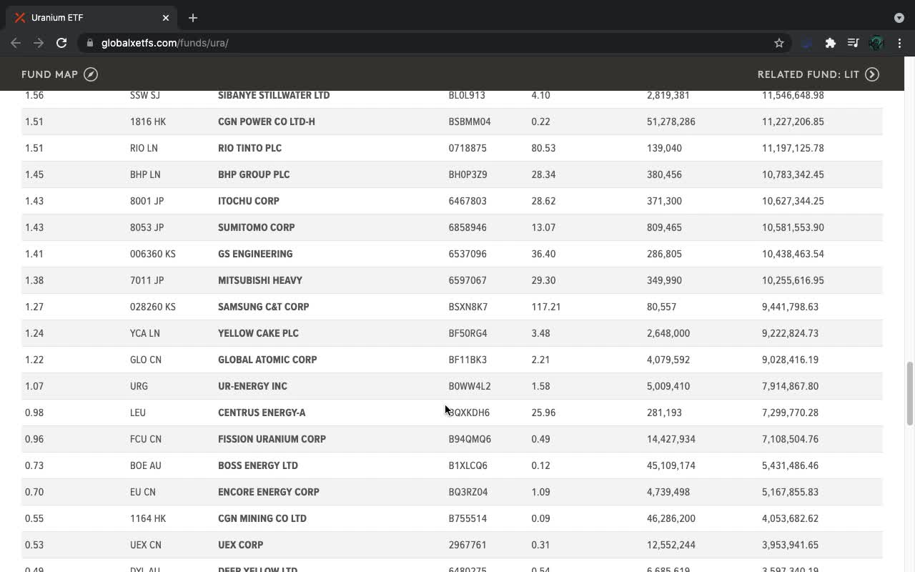This screenshot has height=572, width=915.
Task: Click market value 11,546,648.98
Action: 793,95
